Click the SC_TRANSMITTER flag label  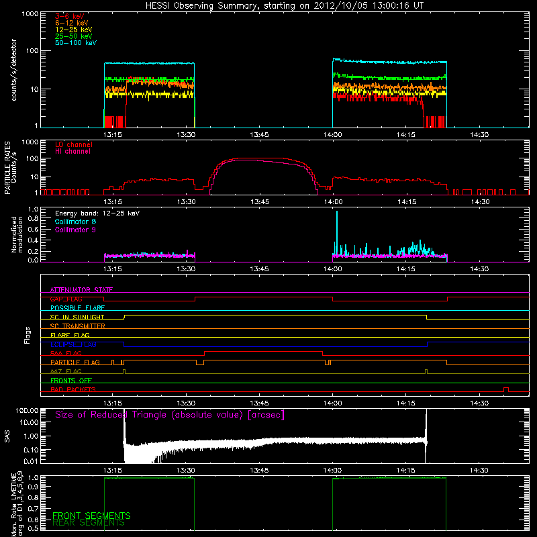pyautogui.click(x=77, y=326)
